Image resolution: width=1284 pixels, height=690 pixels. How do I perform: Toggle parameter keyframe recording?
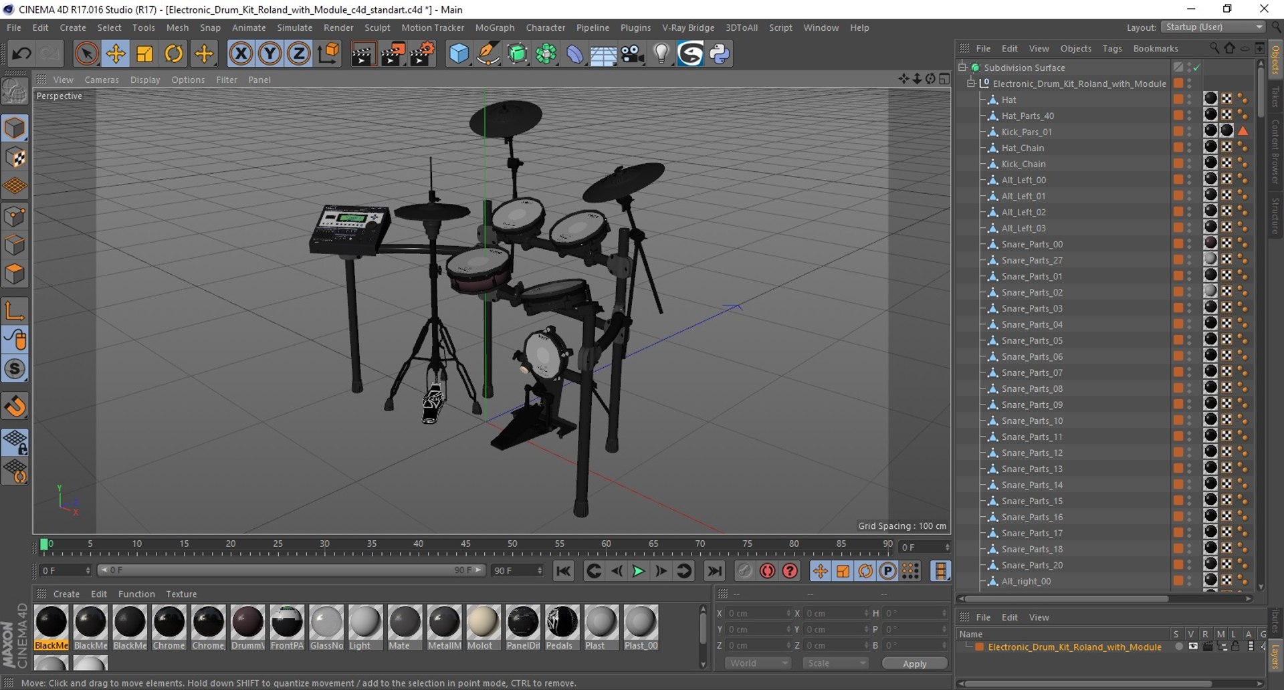[x=887, y=571]
